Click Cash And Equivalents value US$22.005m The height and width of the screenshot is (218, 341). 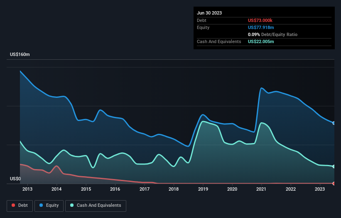[261, 41]
